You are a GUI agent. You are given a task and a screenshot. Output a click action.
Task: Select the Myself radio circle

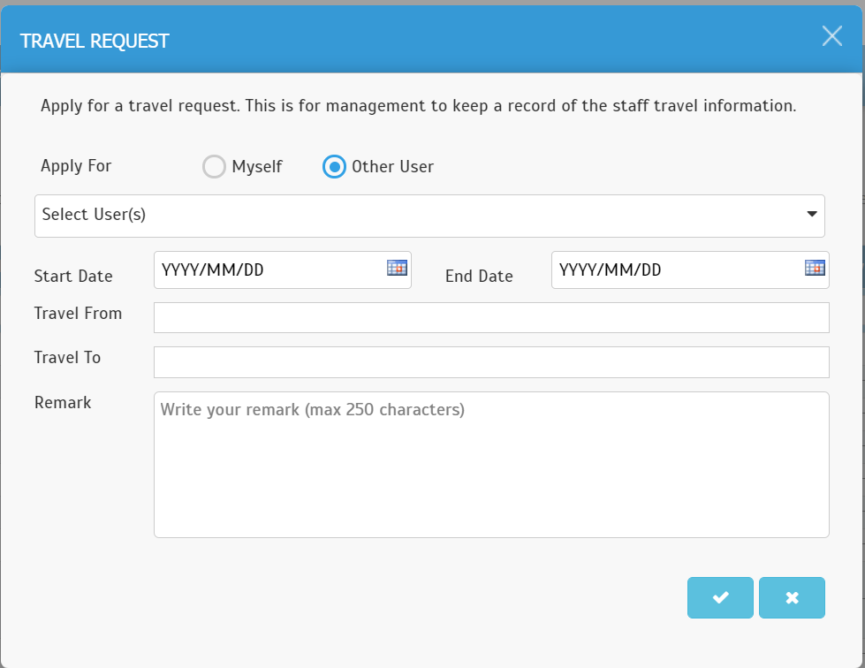click(214, 167)
